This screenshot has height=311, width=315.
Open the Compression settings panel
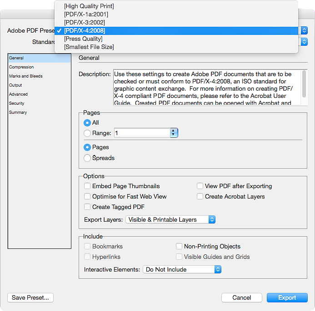40,67
